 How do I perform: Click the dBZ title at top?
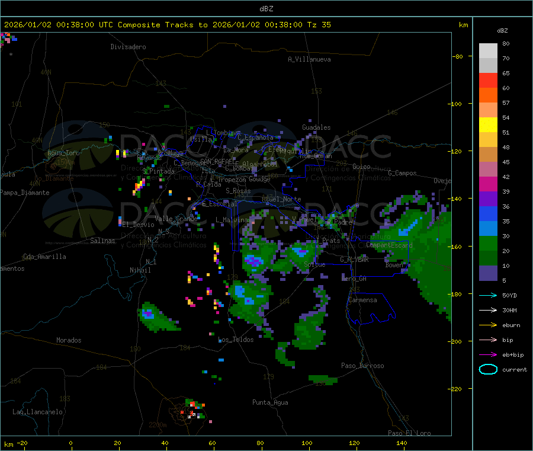266,9
